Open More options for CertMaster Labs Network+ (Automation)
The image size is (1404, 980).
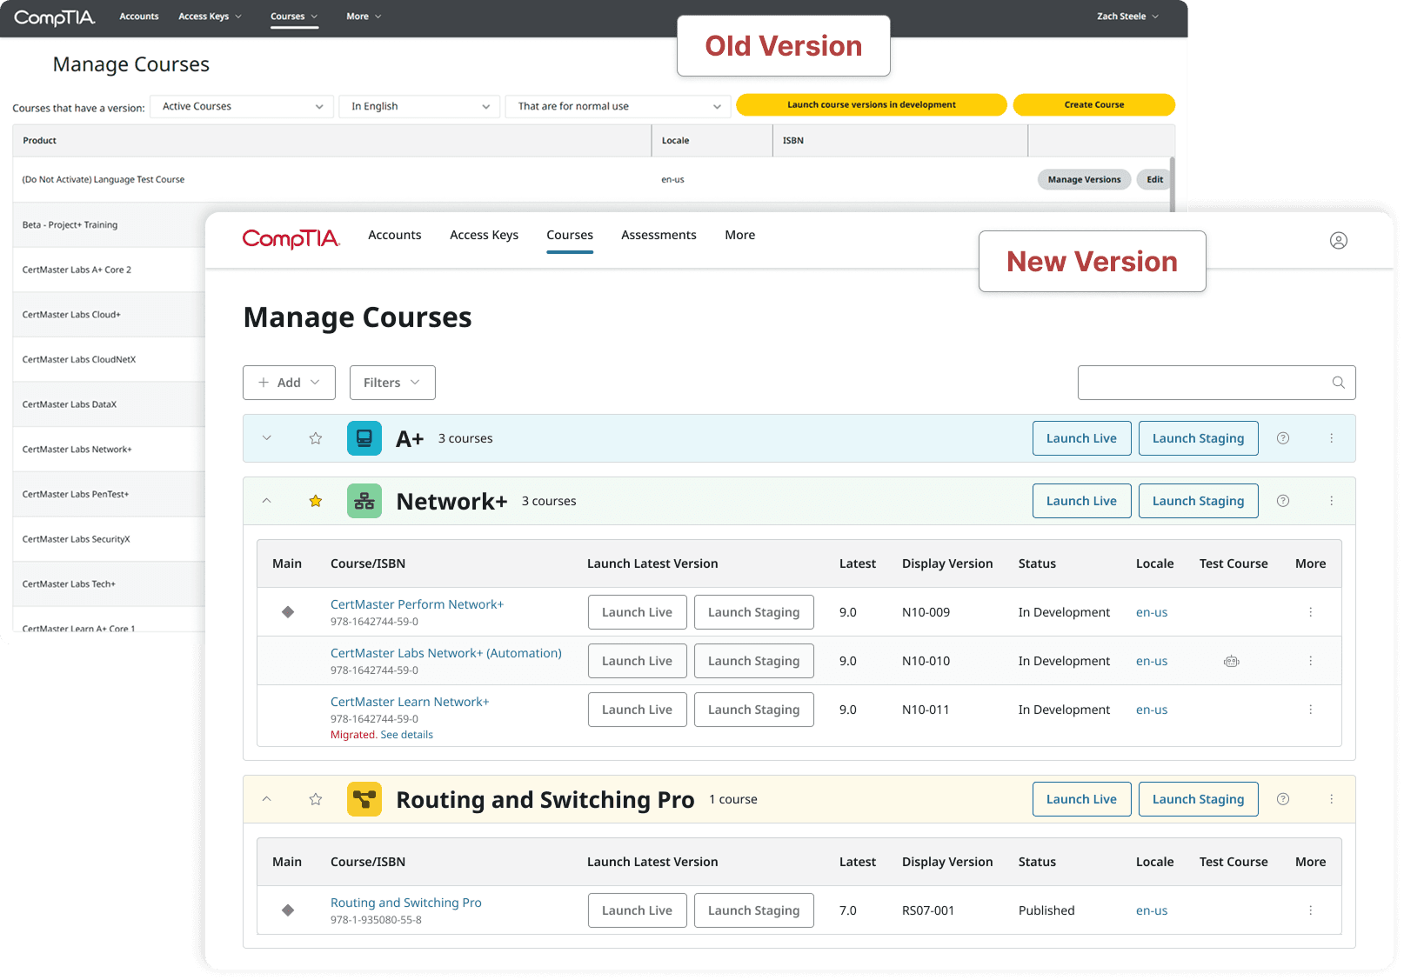(x=1310, y=661)
